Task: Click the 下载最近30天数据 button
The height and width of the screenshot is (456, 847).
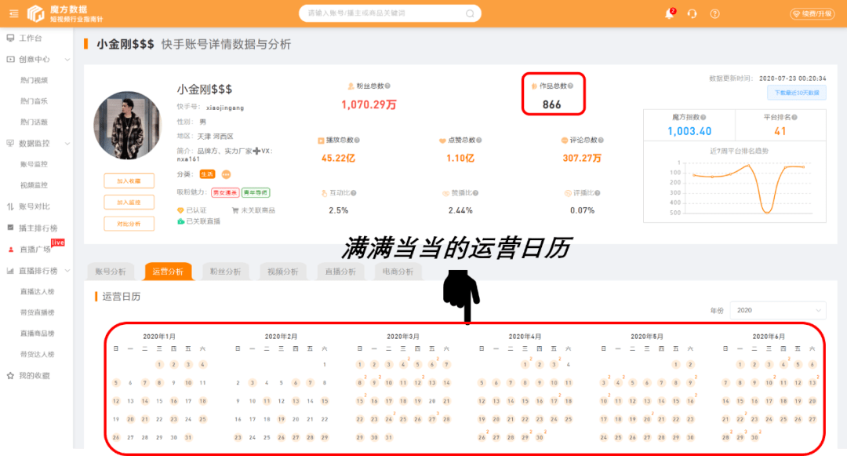Action: tap(797, 93)
